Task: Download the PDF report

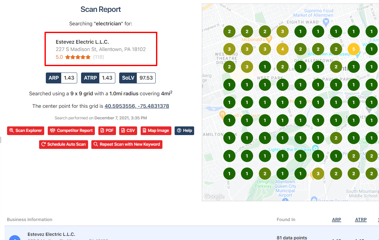Action: pyautogui.click(x=107, y=131)
